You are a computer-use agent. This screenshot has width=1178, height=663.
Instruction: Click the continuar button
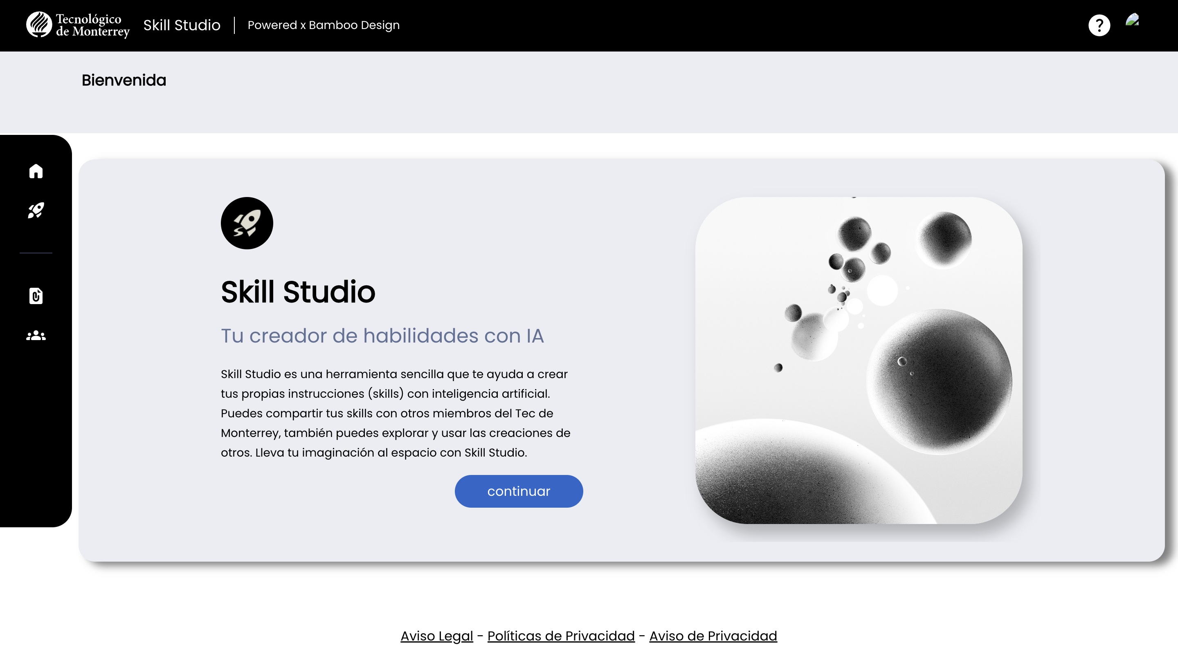pos(519,491)
